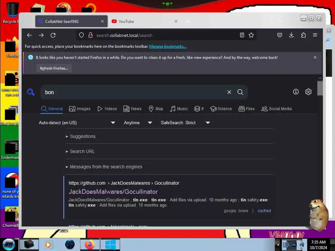Open the cached link for Gocullinator result

(264, 211)
